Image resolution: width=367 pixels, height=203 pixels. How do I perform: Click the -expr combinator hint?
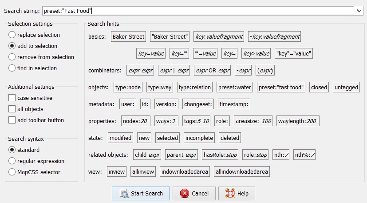(x=243, y=70)
